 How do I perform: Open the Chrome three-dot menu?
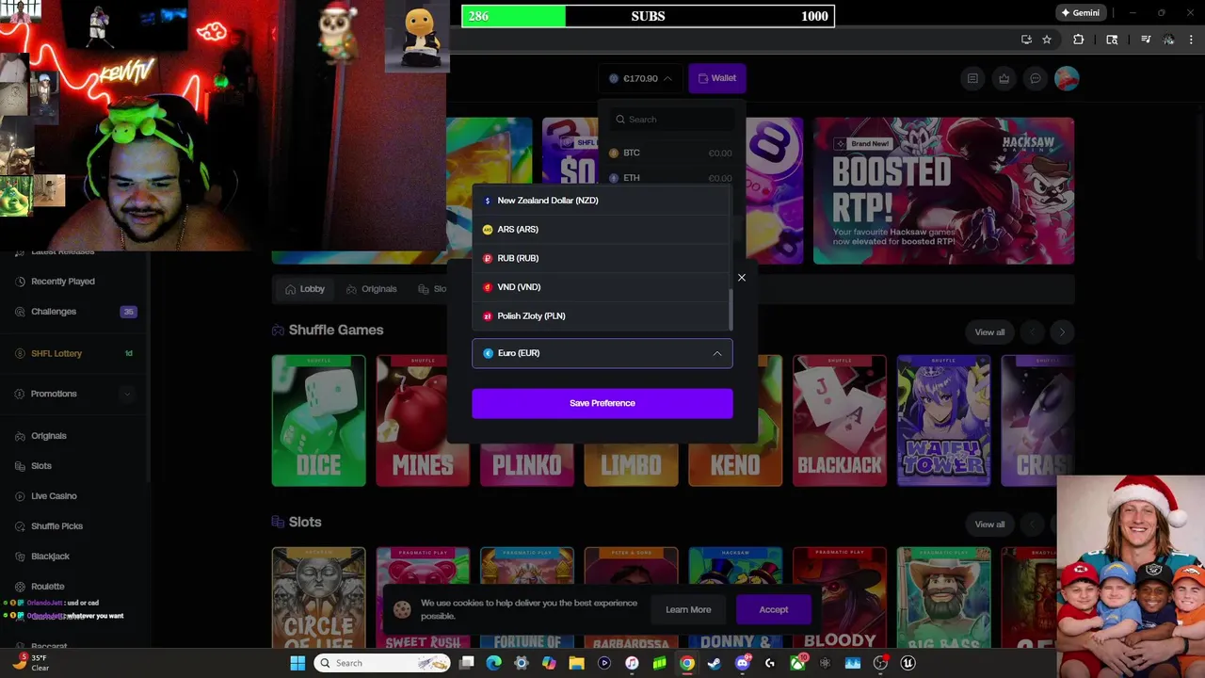(1190, 40)
